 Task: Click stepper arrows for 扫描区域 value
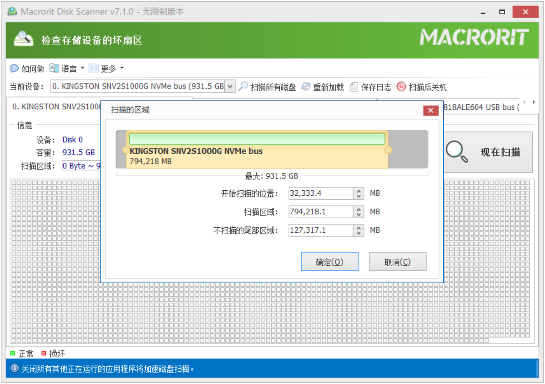coord(359,211)
